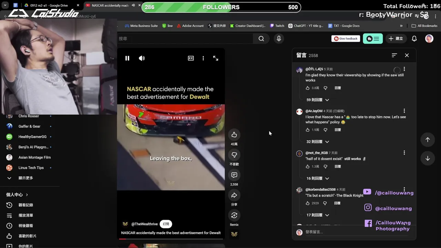The image size is (441, 248).
Task: Like the @ArJayDM comment
Action: [308, 130]
